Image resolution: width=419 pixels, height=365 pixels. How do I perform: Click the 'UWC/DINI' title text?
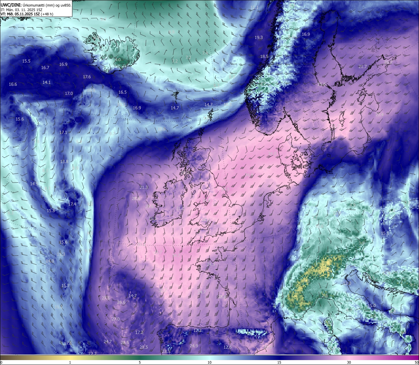pos(11,5)
